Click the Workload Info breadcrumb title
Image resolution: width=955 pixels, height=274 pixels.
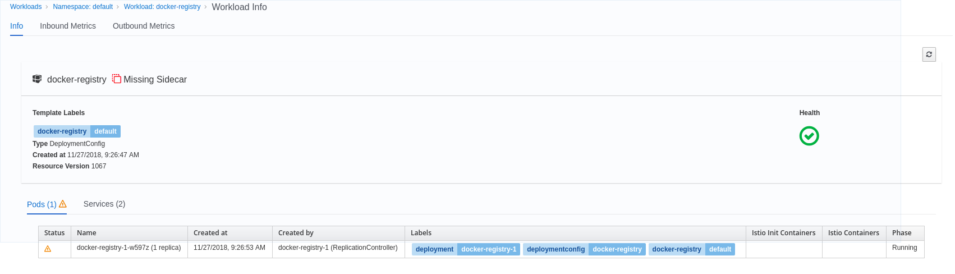[x=239, y=7]
